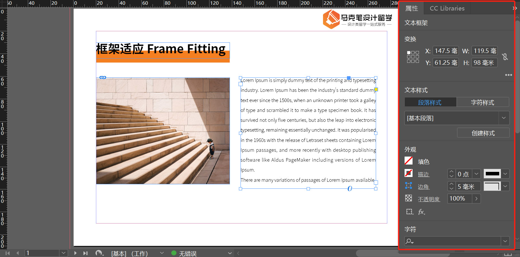Open the preflight profile menu icon in status bar
The height and width of the screenshot is (257, 520).
point(99,253)
